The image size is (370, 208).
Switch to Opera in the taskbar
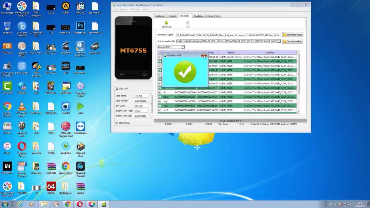pos(79,204)
